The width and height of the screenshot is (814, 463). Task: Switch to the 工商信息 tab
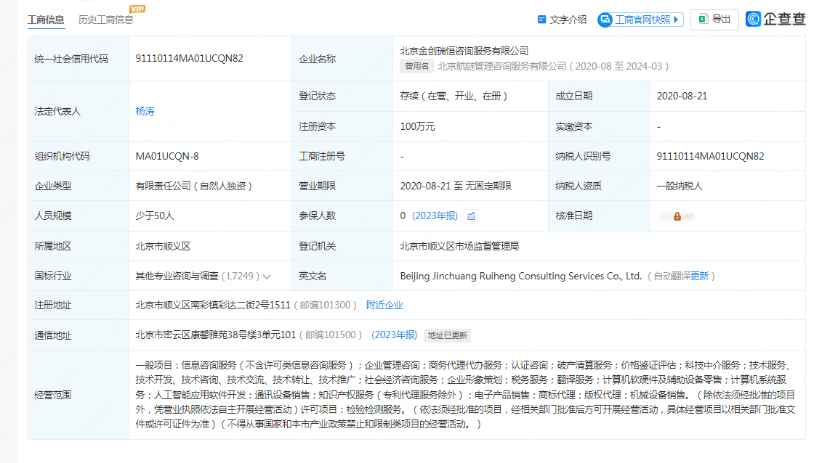click(x=46, y=20)
